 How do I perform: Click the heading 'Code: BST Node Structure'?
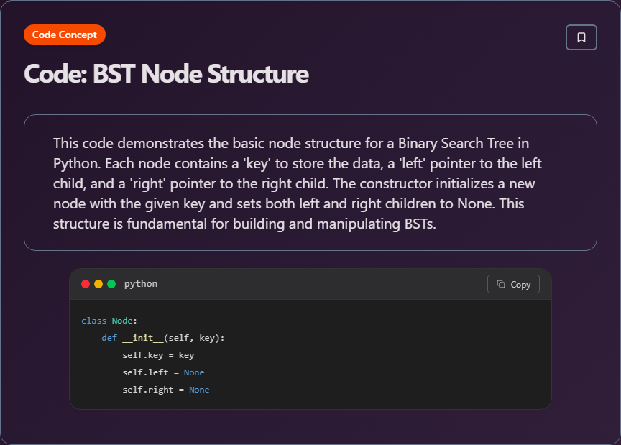click(166, 74)
